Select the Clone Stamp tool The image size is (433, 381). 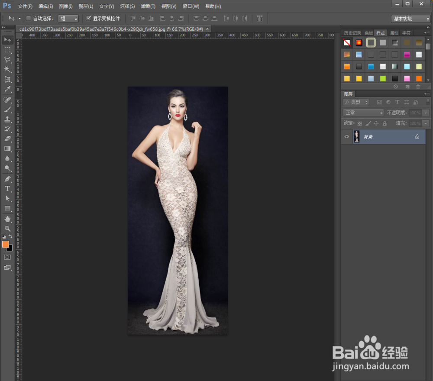[7, 119]
